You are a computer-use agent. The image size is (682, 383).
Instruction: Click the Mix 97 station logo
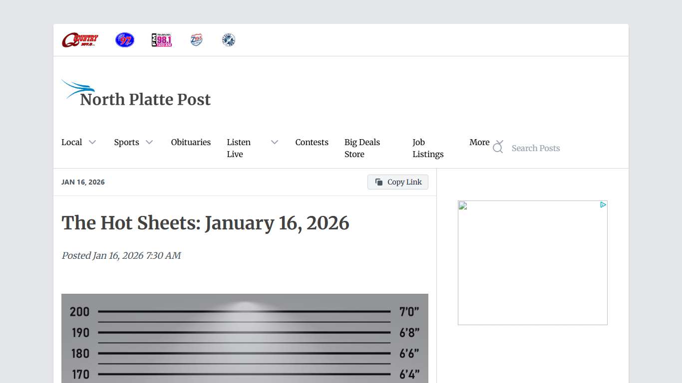click(x=124, y=39)
